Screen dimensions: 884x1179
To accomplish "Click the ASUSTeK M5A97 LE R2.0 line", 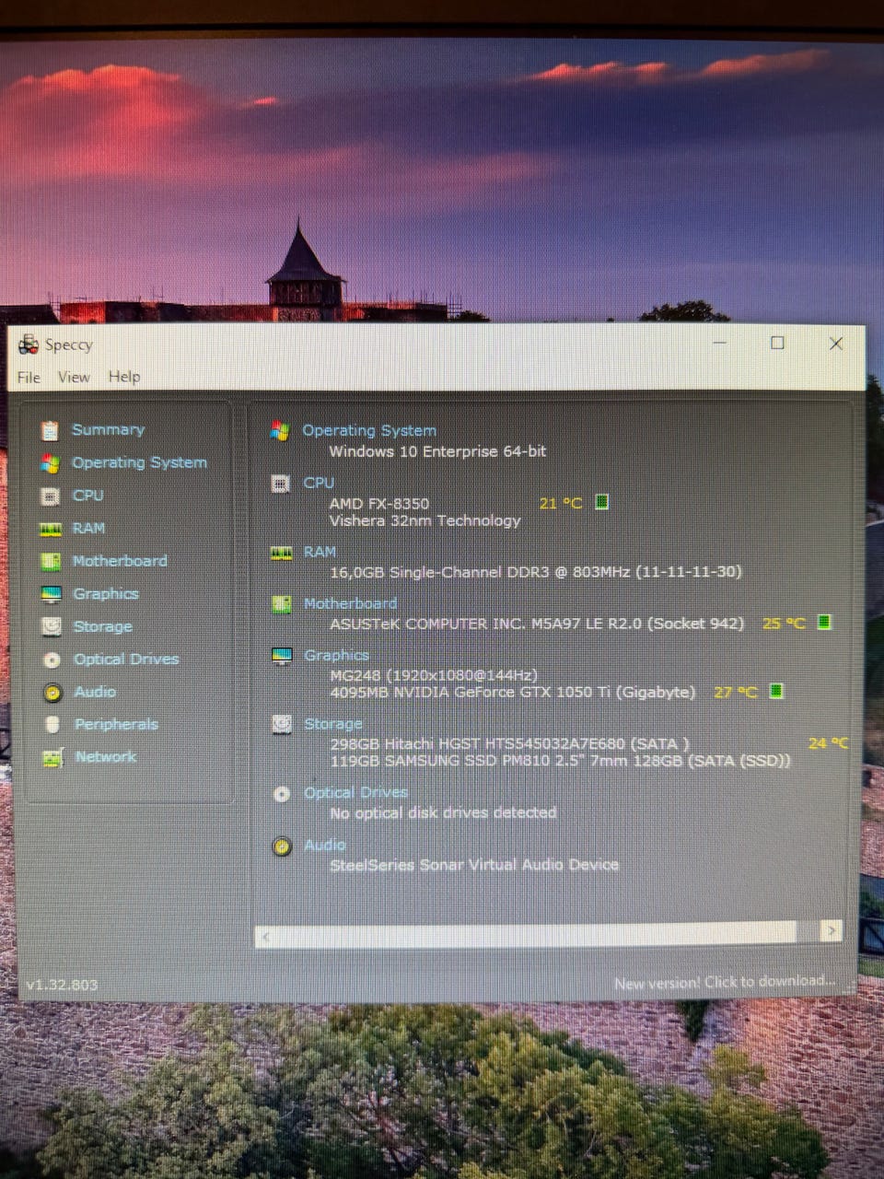I will coord(537,624).
